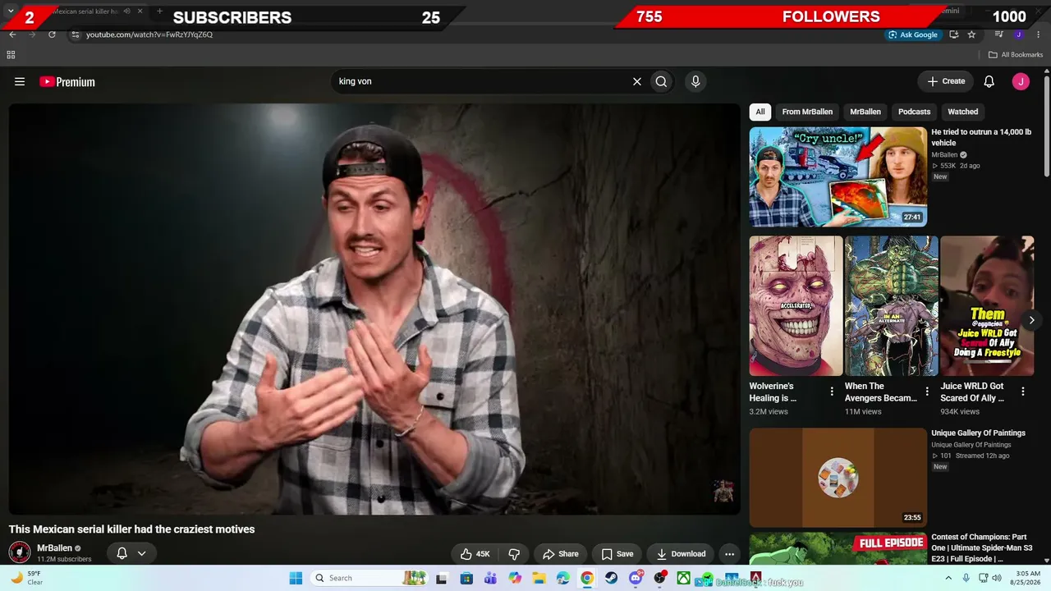
Task: Open more actions three-dot menu below the video
Action: [729, 554]
